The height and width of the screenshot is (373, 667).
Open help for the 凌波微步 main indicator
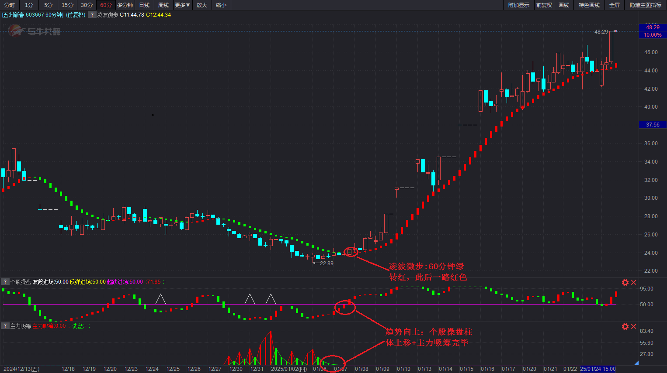pyautogui.click(x=92, y=15)
